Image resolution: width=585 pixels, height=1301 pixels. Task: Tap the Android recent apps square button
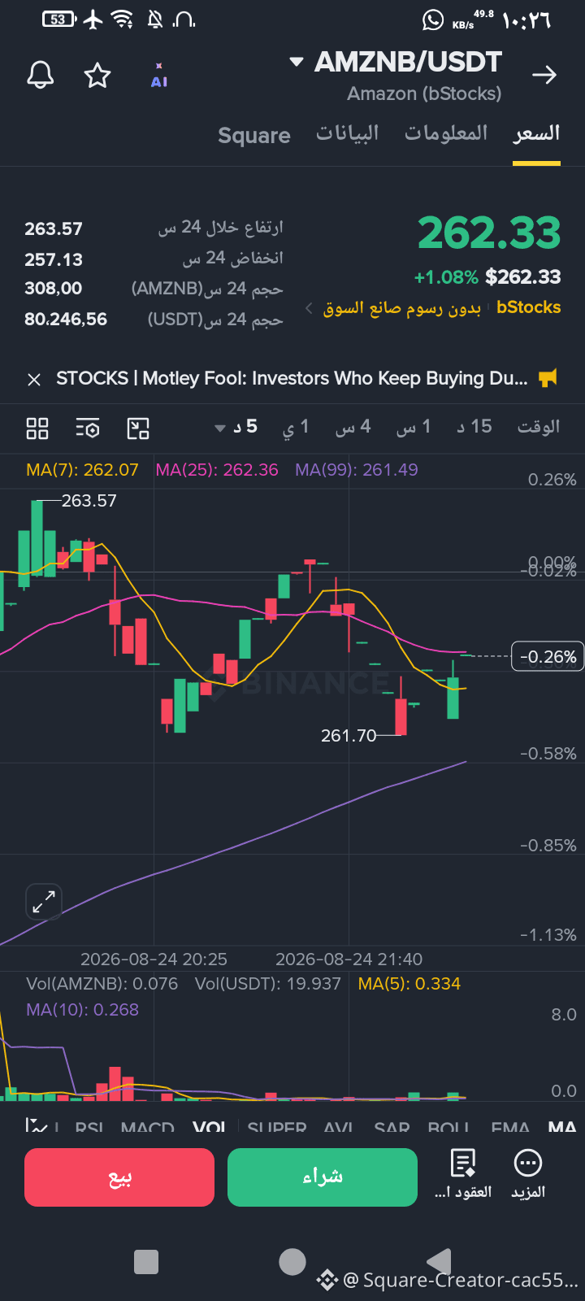tap(146, 1262)
